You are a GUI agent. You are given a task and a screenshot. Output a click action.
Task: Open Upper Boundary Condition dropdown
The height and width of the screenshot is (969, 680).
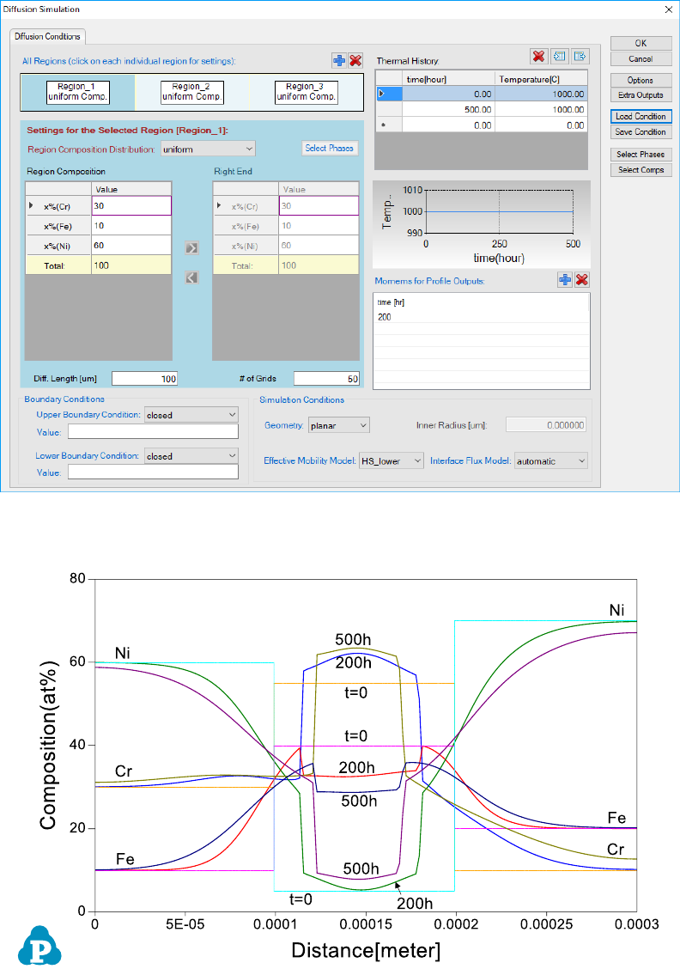191,415
